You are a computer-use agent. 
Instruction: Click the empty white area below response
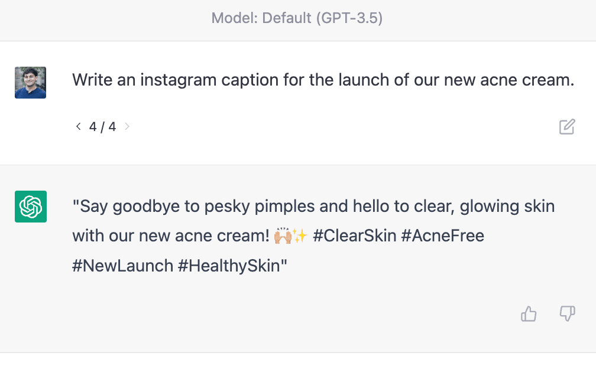point(298,369)
